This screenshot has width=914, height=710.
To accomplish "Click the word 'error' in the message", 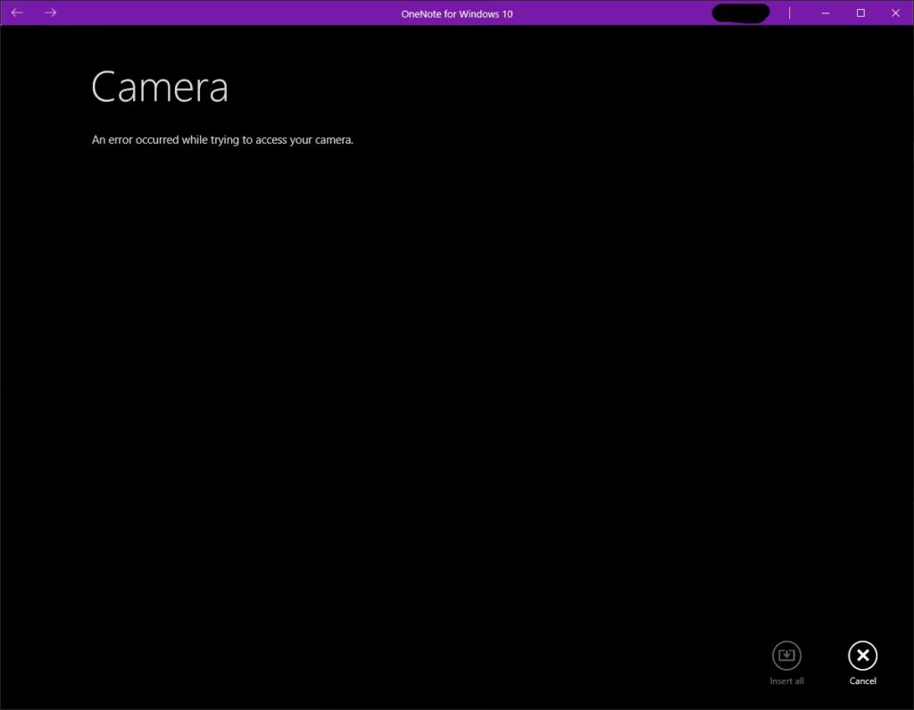I will (x=122, y=140).
